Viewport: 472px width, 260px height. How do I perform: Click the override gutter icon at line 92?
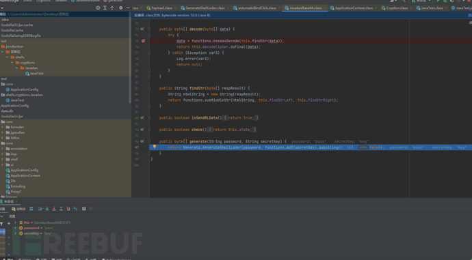[142, 130]
